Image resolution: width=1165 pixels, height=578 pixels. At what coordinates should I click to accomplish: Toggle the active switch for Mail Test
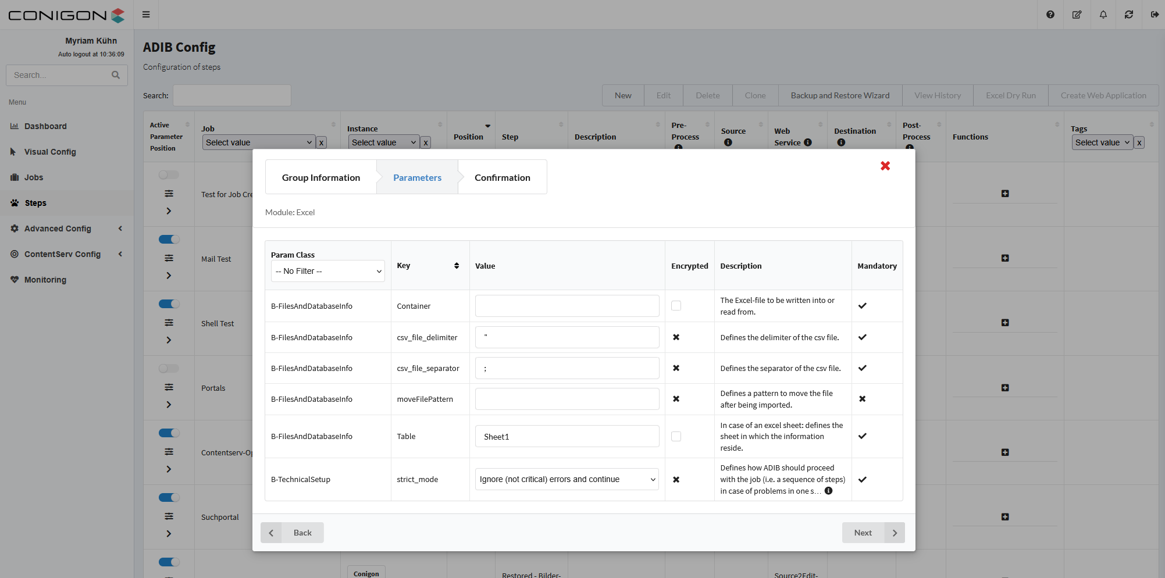click(169, 240)
